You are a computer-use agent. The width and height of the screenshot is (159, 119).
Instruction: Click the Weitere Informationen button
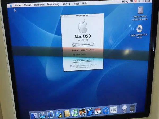(83, 60)
